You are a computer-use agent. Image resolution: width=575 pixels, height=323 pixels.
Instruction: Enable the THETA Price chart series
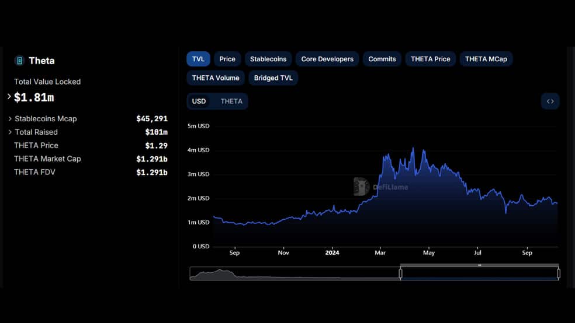pyautogui.click(x=431, y=59)
